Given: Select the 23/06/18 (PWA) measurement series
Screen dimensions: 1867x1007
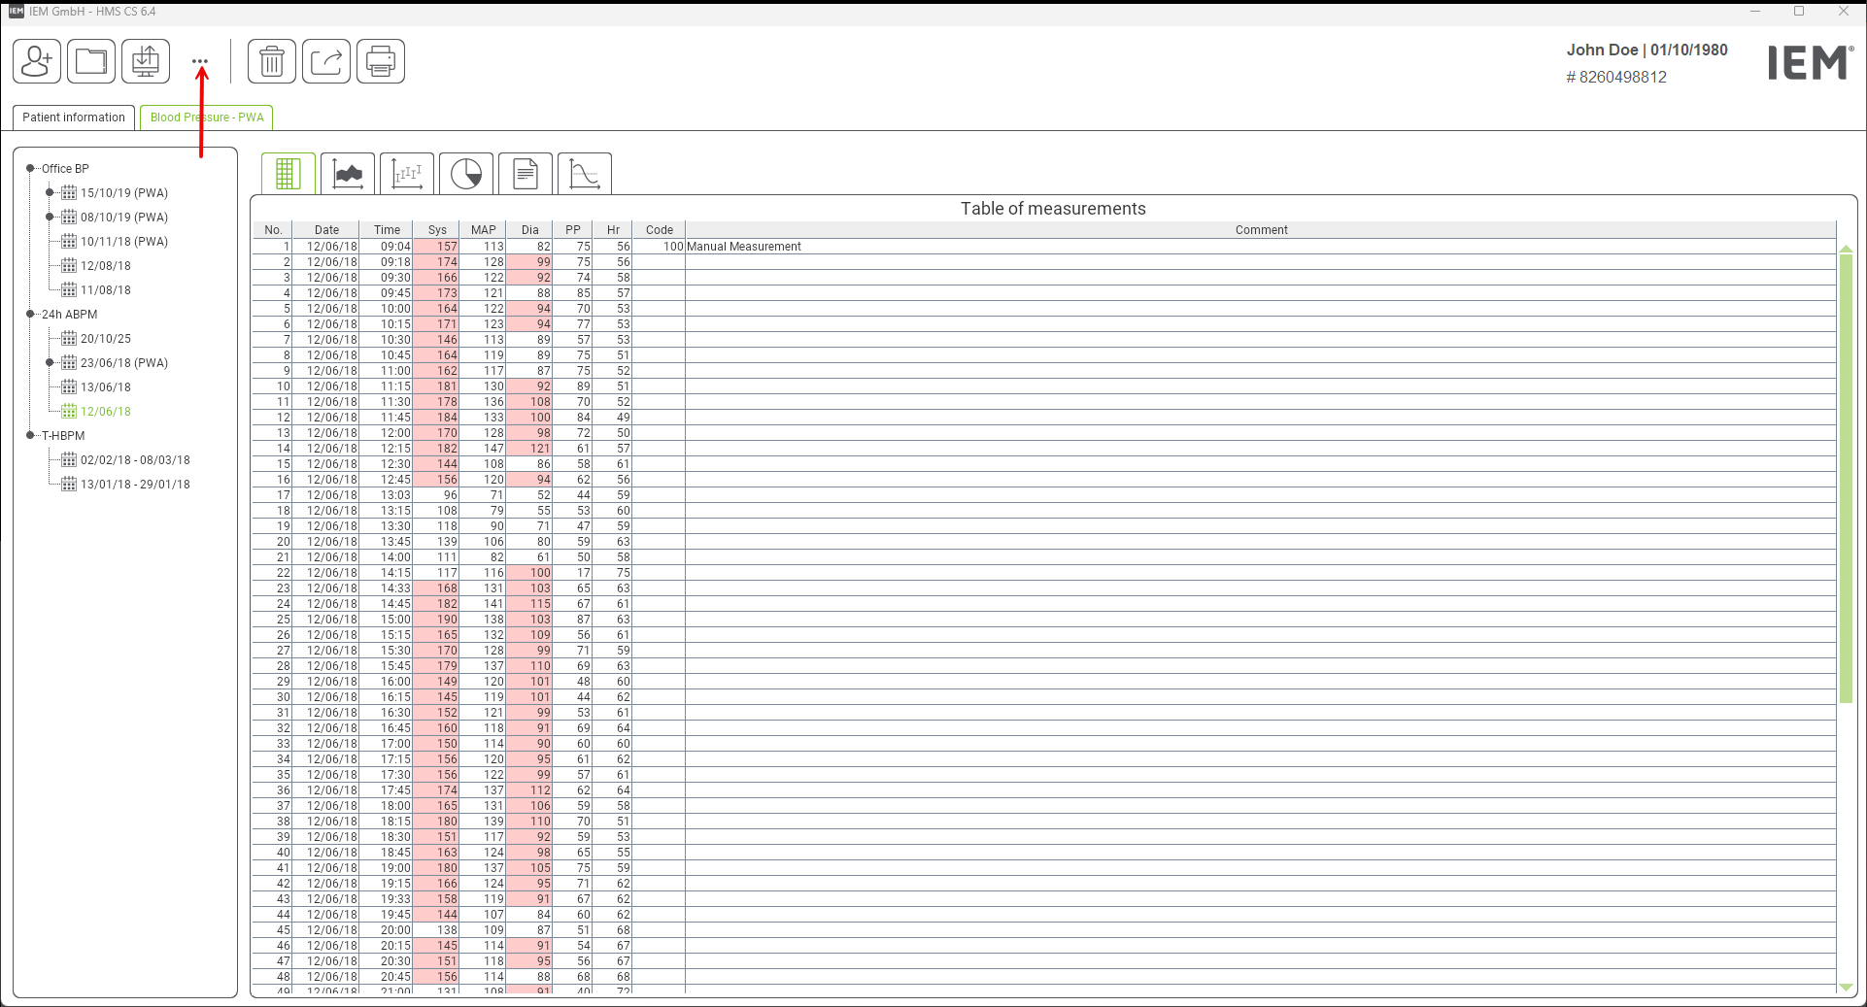Looking at the screenshot, I should (x=123, y=363).
